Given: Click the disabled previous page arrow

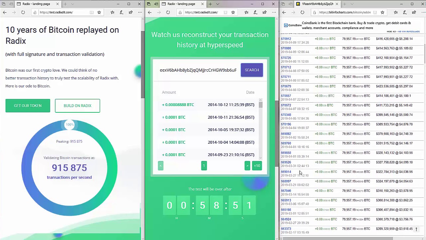Looking at the screenshot, I should [161, 166].
